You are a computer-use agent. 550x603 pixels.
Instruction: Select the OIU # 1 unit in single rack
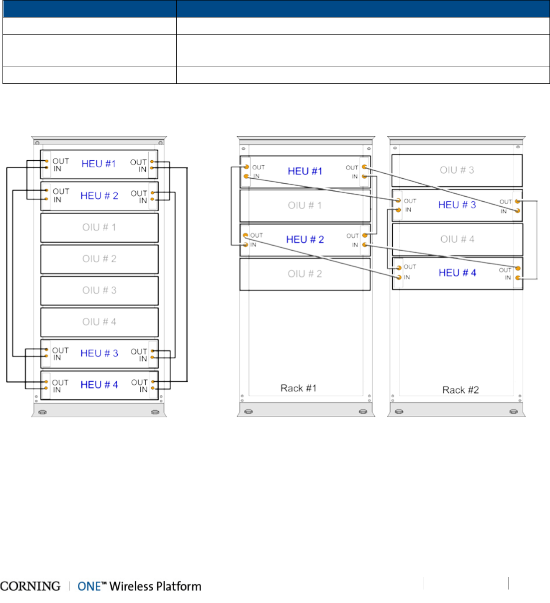tap(99, 228)
